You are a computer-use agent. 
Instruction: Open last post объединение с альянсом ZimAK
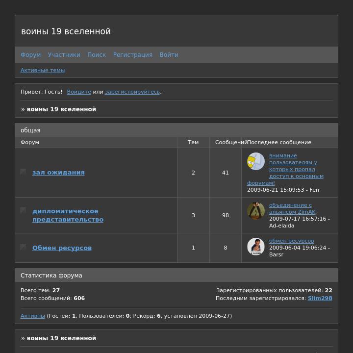coord(292,208)
